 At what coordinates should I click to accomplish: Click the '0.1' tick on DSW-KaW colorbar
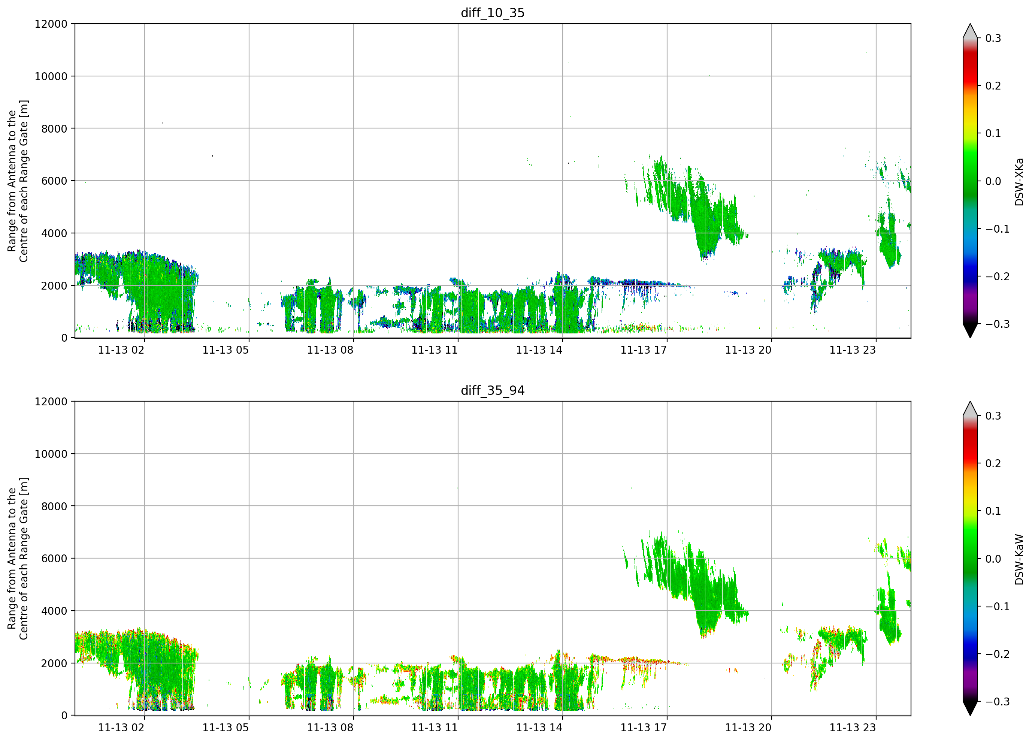pos(993,511)
